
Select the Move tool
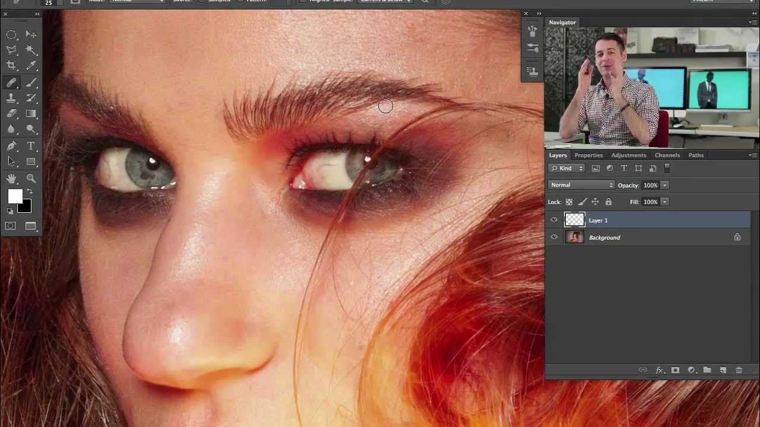click(31, 35)
